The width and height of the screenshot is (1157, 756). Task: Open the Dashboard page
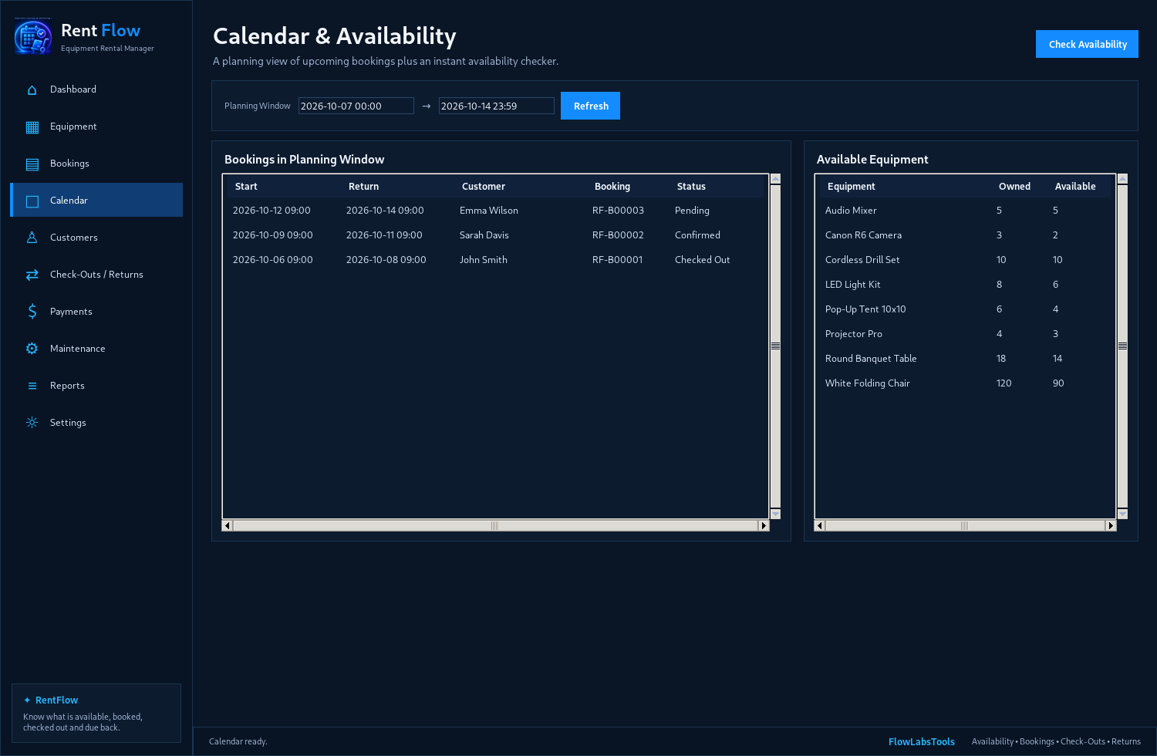click(96, 89)
